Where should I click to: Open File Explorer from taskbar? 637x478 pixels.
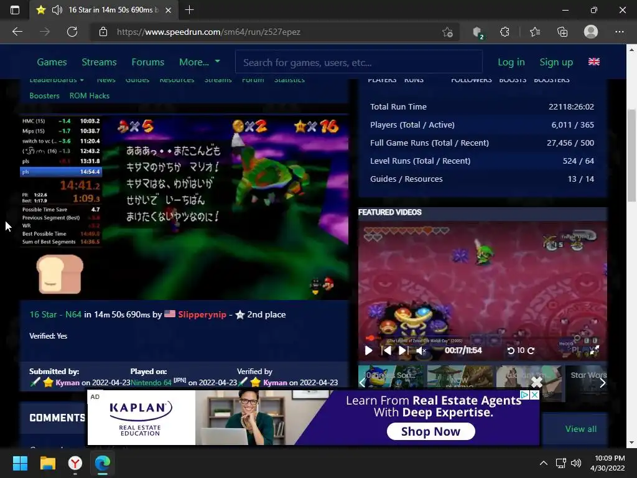(x=47, y=463)
